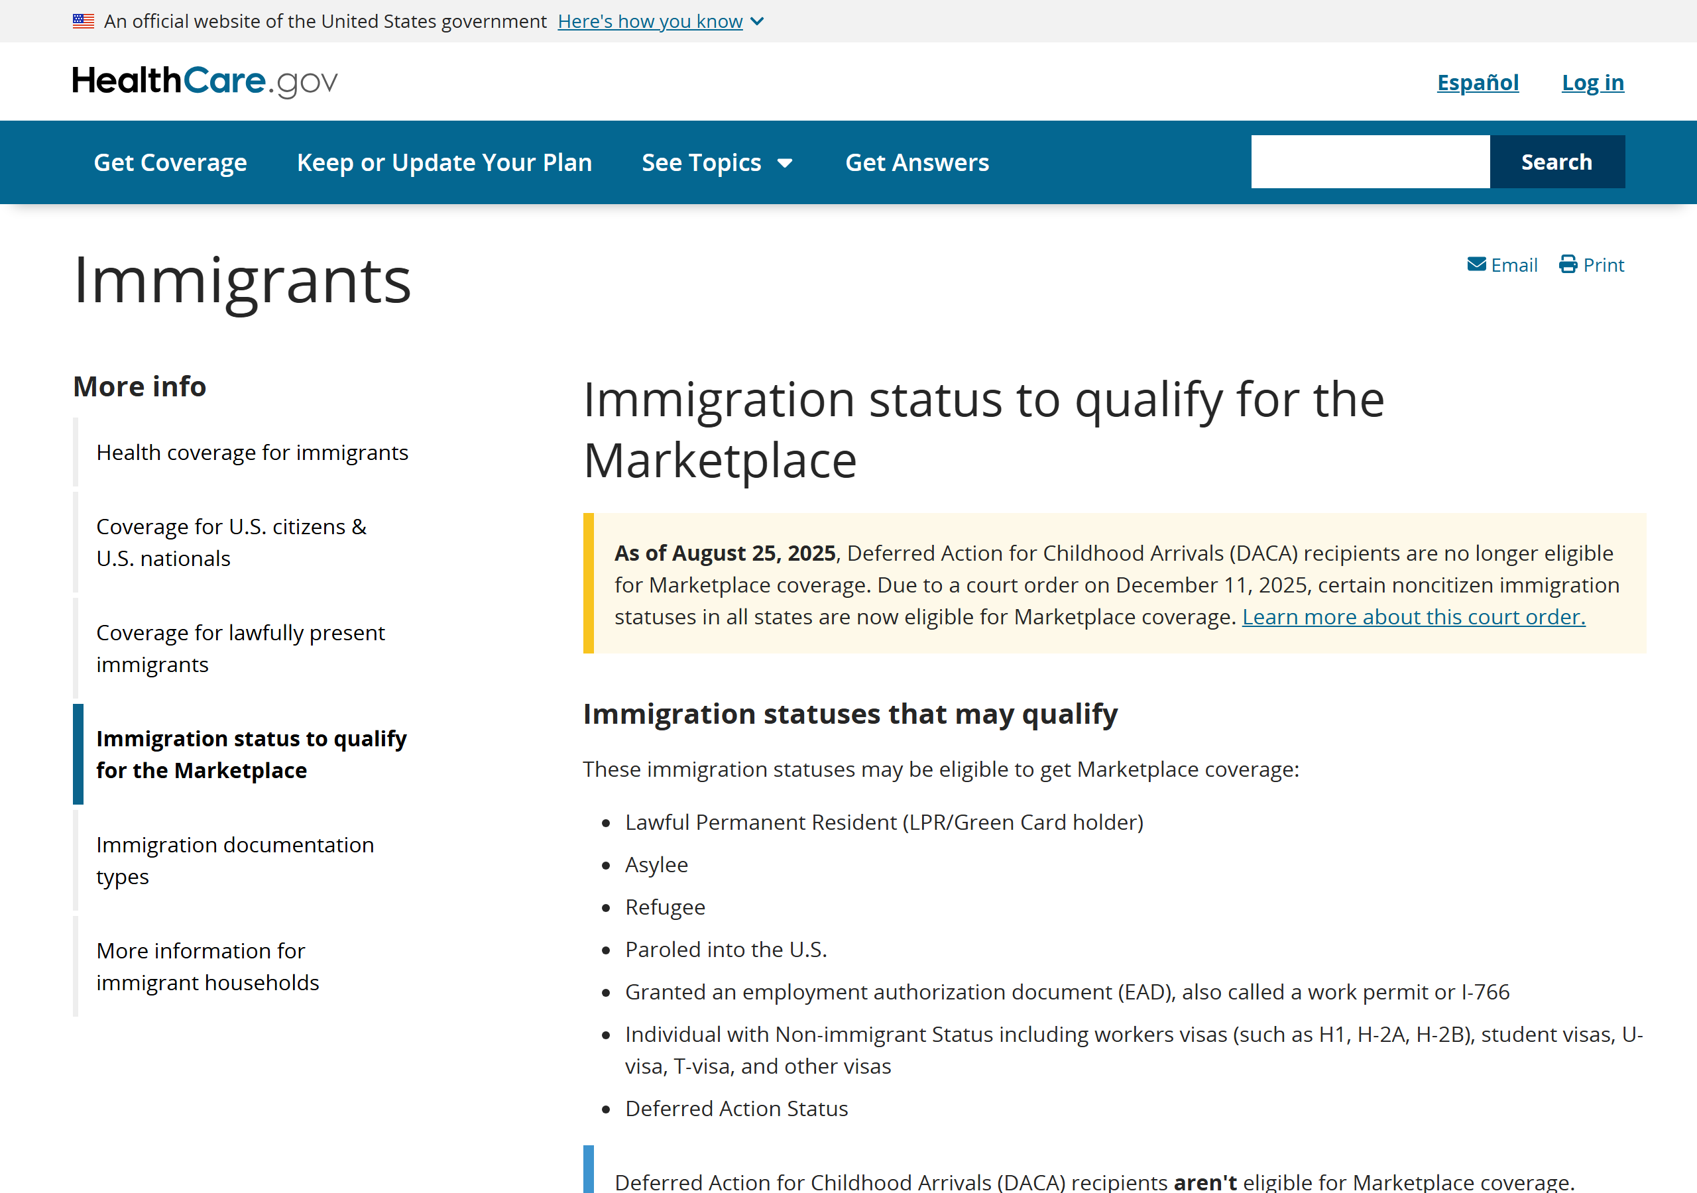This screenshot has width=1697, height=1193.
Task: Open Immigration documentation types sidebar link
Action: [x=235, y=860]
